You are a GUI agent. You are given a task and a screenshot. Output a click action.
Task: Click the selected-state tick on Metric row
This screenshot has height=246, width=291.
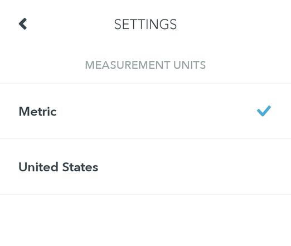click(x=264, y=111)
